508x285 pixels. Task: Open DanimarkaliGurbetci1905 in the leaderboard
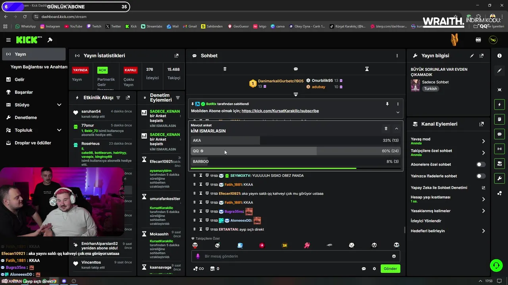281,81
